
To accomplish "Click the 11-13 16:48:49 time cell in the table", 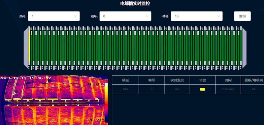I will tap(228, 89).
